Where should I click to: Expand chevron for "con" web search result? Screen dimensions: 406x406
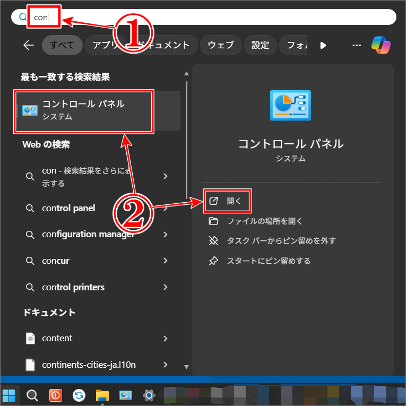point(166,176)
